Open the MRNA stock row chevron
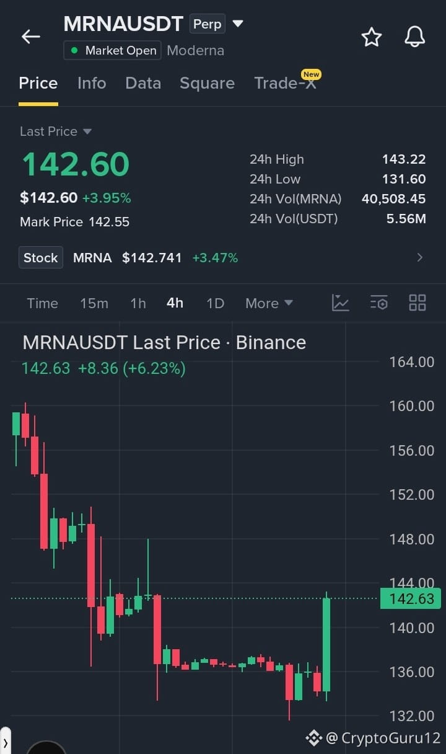Viewport: 446px width, 754px height. pos(420,257)
